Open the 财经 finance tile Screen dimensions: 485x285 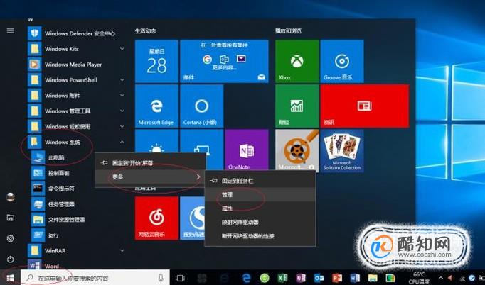(297, 106)
